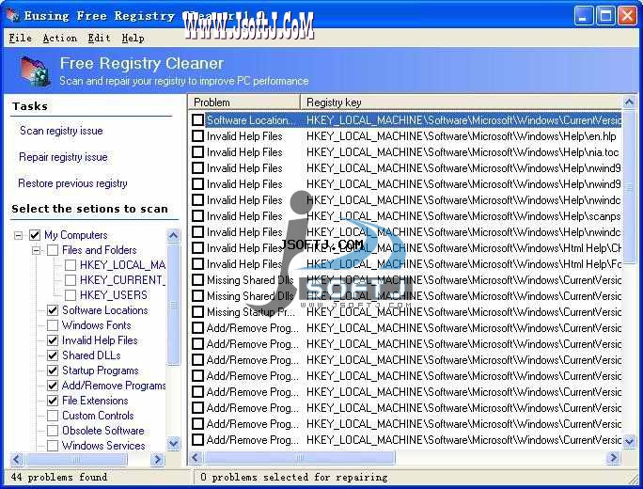This screenshot has height=489, width=643.
Task: Open the Edit menu
Action: point(99,39)
